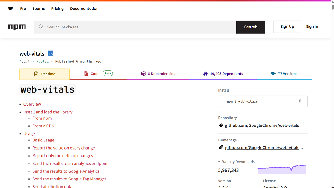This screenshot has height=188, width=334.
Task: Click the scrollbar up arrow
Action: pyautogui.click(x=332, y=2)
